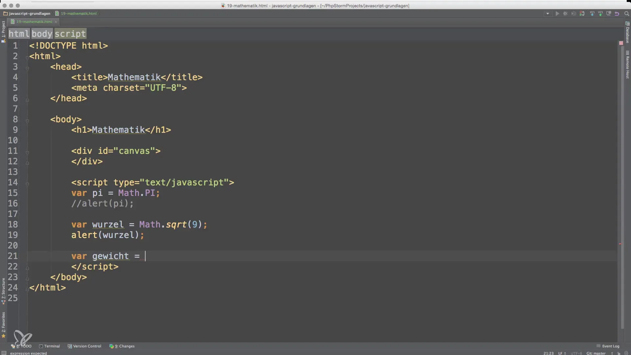
Task: Click cursor position 21:23 indicator
Action: pos(549,353)
